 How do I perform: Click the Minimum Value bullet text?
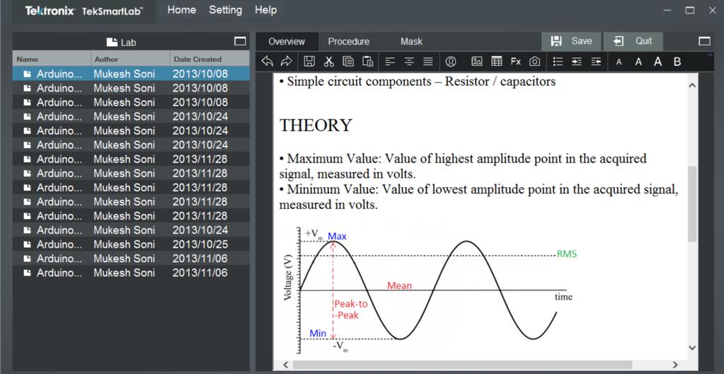click(478, 198)
